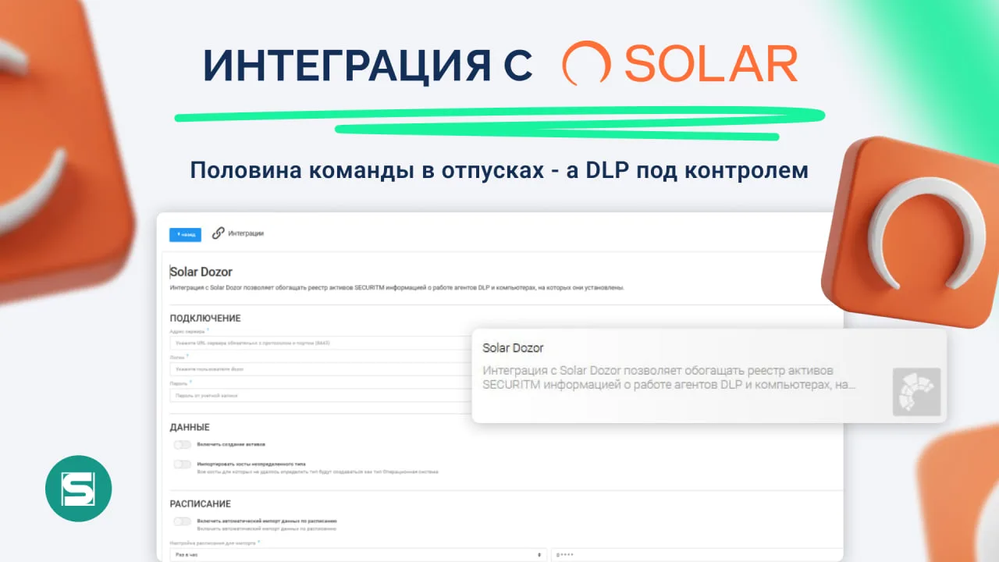Viewport: 999px width, 562px height.
Task: Open the Интеграции breadcrumb label
Action: (246, 233)
